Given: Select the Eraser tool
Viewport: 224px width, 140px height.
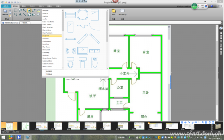Looking at the screenshot, I should coord(38,15).
